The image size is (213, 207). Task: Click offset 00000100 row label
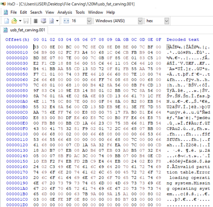pos(17,134)
